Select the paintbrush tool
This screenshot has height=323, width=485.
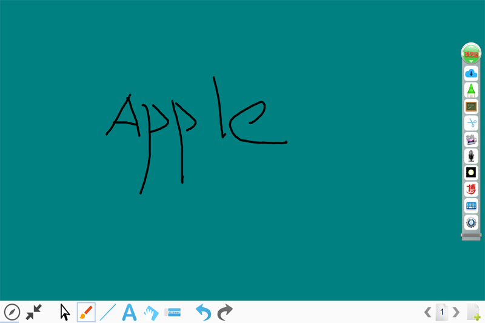coord(86,312)
